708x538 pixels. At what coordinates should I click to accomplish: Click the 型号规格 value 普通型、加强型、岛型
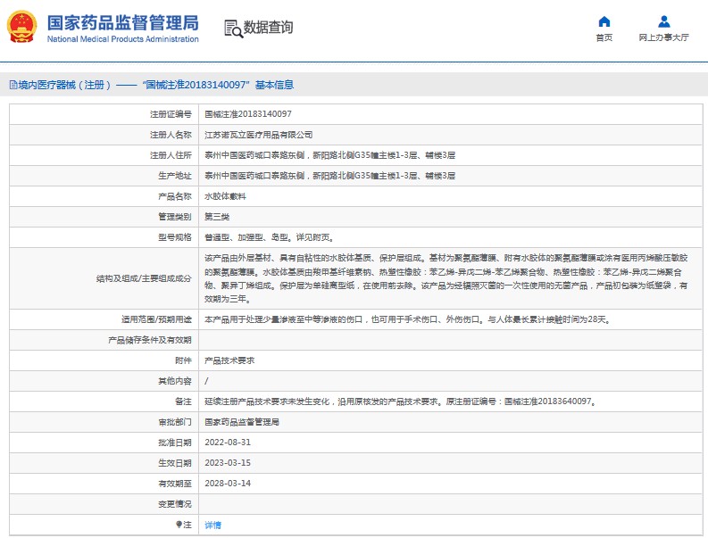pyautogui.click(x=269, y=237)
